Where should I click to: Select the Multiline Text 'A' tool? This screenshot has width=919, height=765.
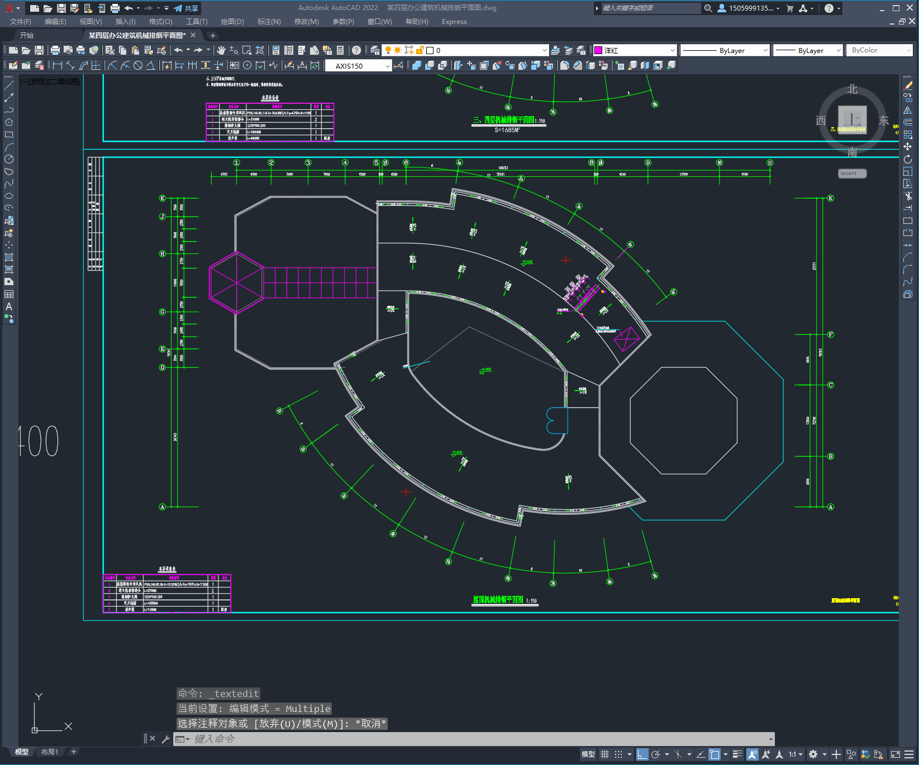(9, 306)
